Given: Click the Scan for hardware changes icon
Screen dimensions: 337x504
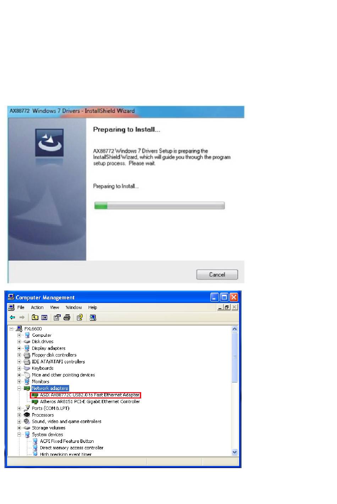Looking at the screenshot, I should point(93,318).
